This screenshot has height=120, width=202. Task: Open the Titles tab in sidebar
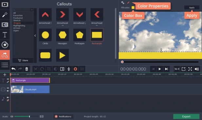point(5,35)
